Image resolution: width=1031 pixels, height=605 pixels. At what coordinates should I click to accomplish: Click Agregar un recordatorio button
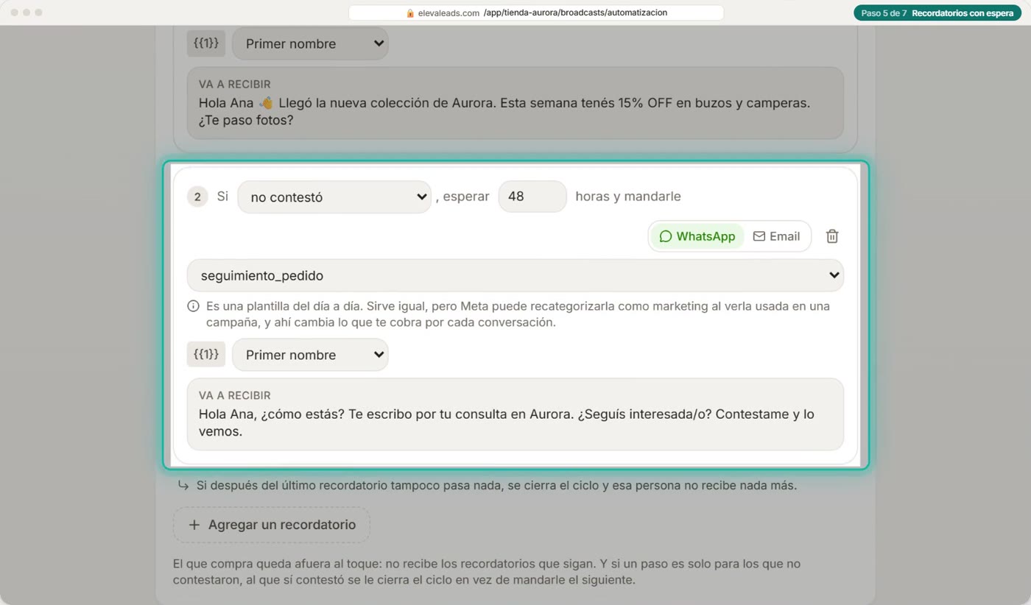[x=271, y=525]
